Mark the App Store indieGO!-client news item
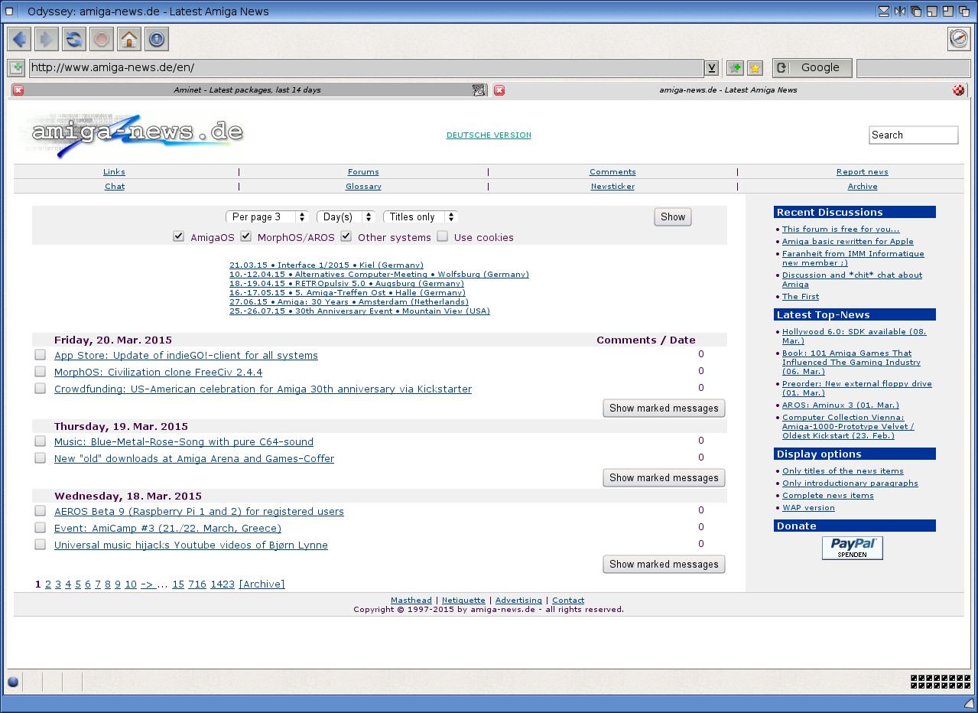Viewport: 978px width, 713px height. (x=40, y=355)
